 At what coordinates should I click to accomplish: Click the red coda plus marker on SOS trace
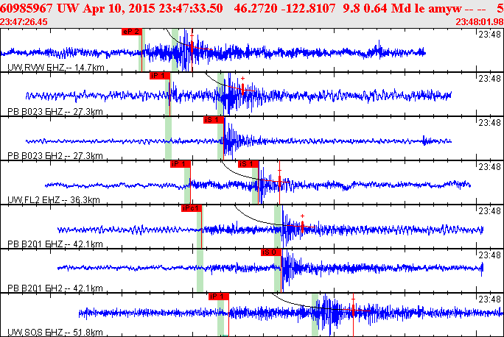[x=353, y=299]
